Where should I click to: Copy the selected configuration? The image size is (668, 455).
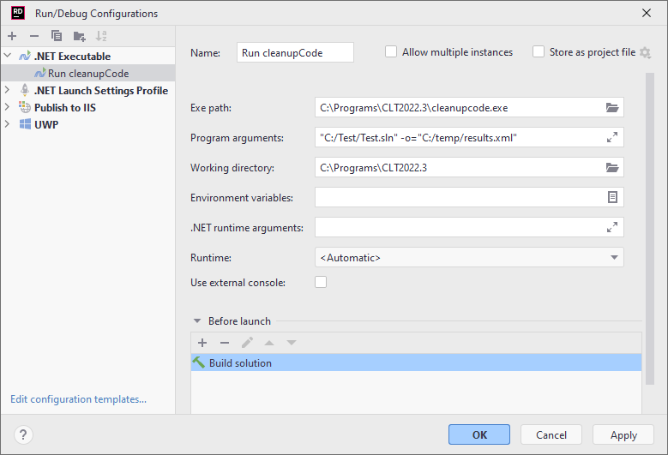[x=57, y=36]
